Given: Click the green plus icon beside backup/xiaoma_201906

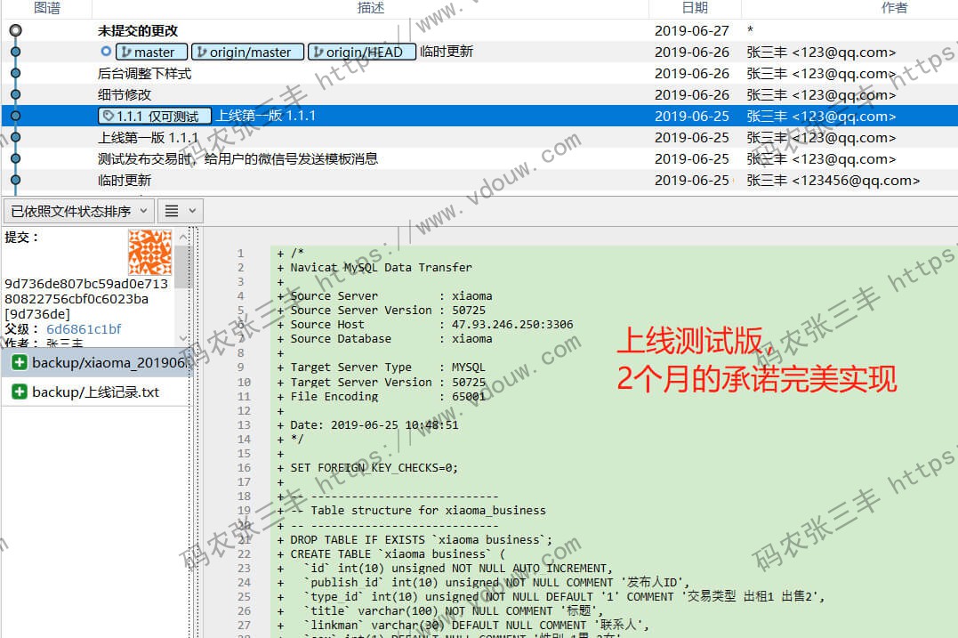Looking at the screenshot, I should pos(20,363).
